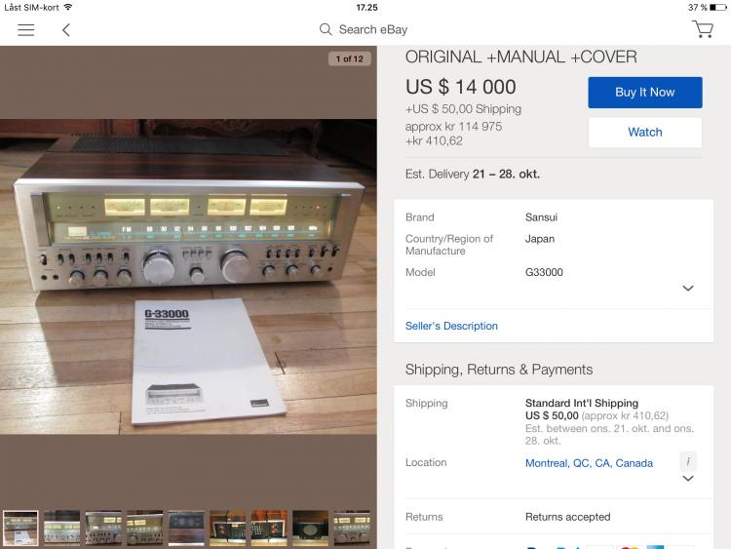The image size is (731, 549).
Task: Tap the search magnifier icon
Action: 326,30
